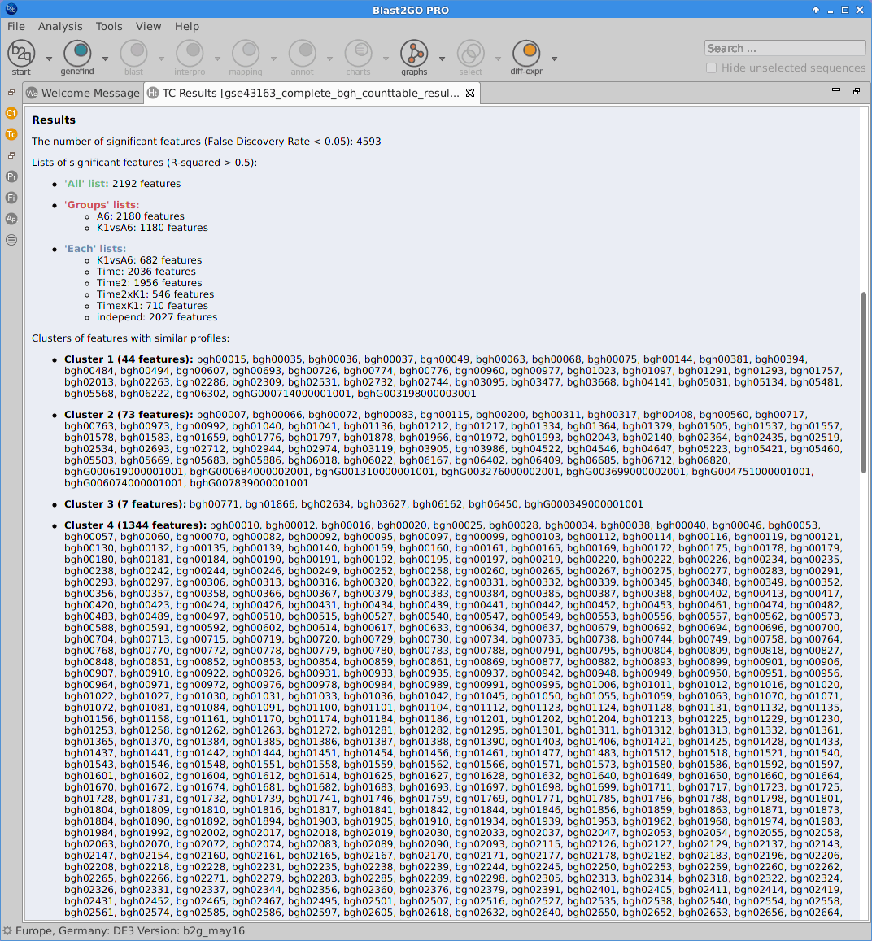
Task: Maximize the results editor panel
Action: pos(857,90)
